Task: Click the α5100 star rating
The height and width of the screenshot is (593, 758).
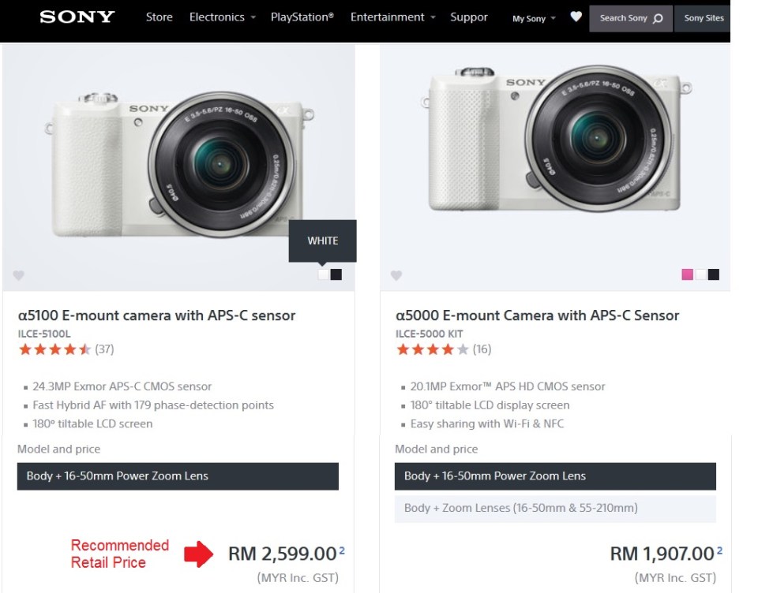Action: (x=55, y=349)
